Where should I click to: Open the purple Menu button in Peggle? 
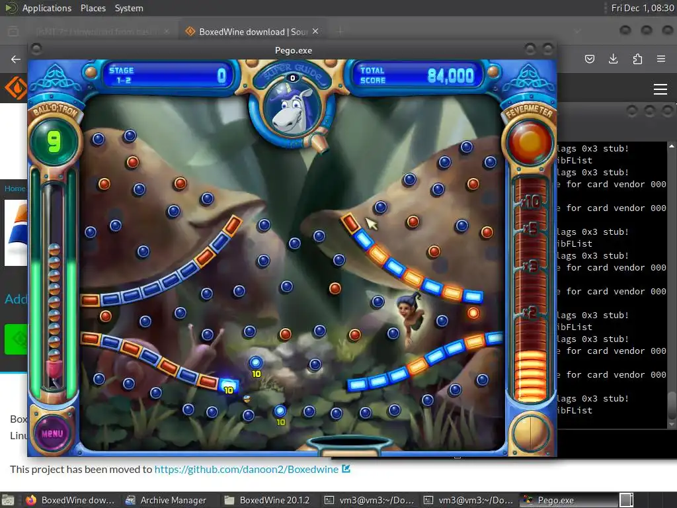(52, 433)
